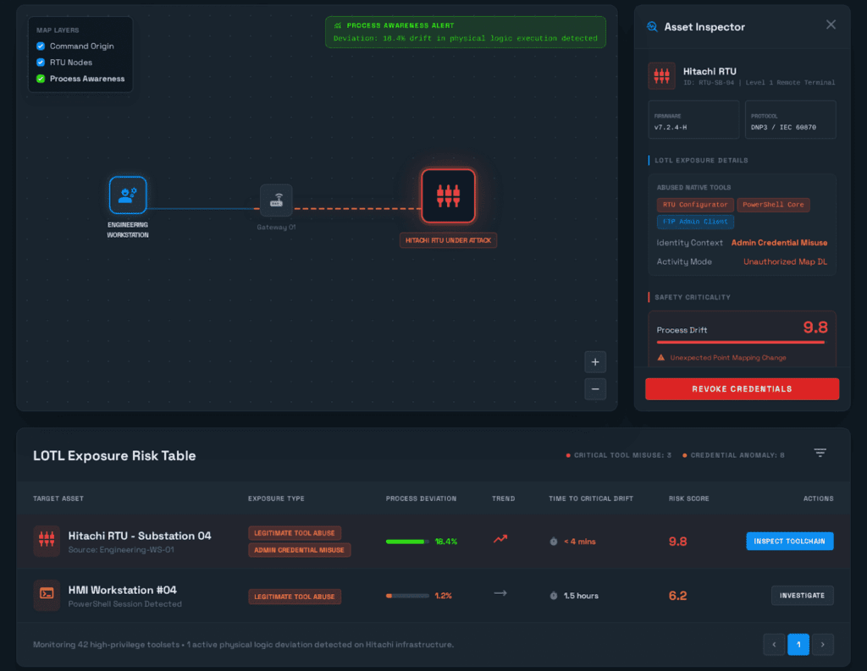The image size is (867, 671).
Task: Click the rising trend icon in Hitachi row
Action: [x=500, y=539]
